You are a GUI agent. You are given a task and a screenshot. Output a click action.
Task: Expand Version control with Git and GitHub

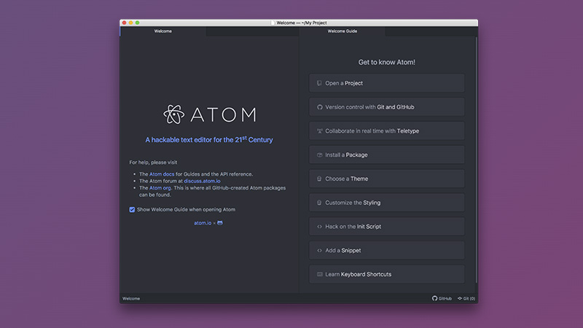coord(387,106)
